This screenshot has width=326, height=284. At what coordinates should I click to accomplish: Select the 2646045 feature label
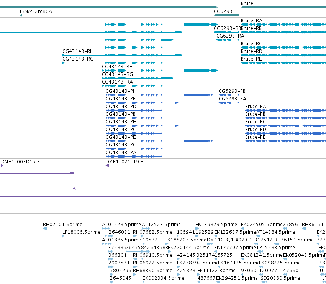tap(120, 278)
